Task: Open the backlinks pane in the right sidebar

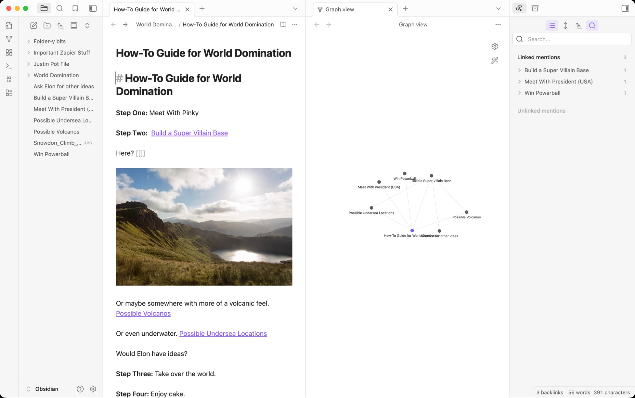Action: 519,8
